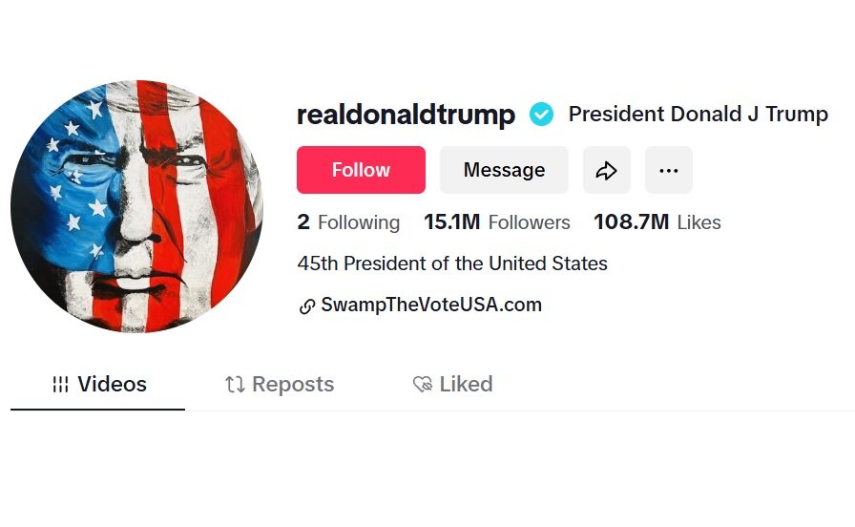Click the realdonaldtrump username heading

(x=406, y=115)
